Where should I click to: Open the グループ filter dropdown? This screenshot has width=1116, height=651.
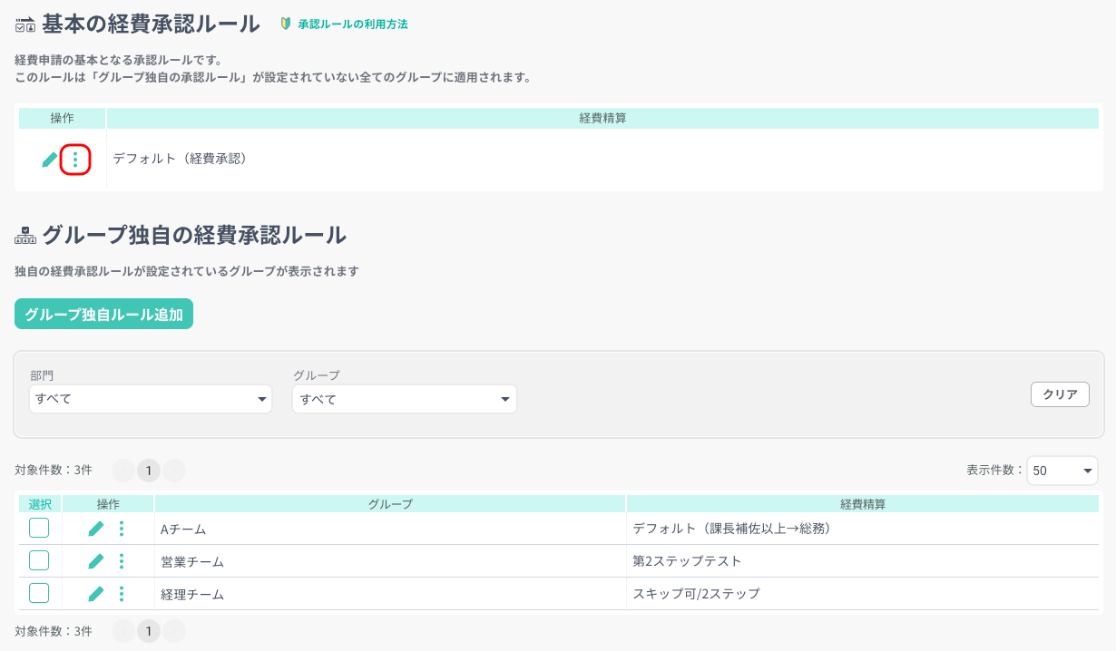[x=405, y=399]
